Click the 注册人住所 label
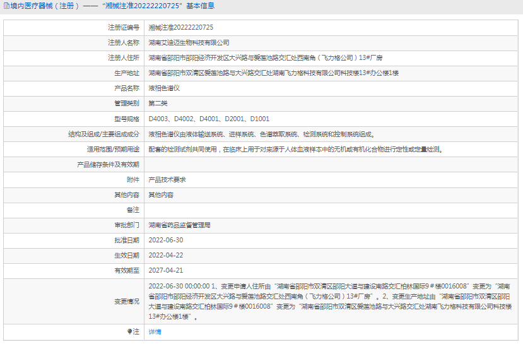The width and height of the screenshot is (523, 344). coord(124,57)
